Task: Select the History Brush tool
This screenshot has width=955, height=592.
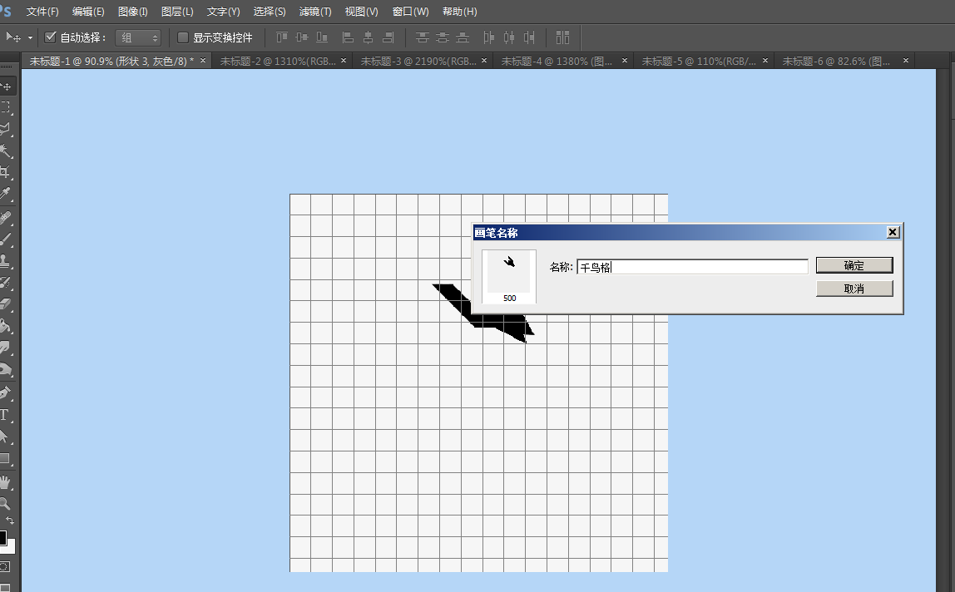Action: [x=6, y=282]
